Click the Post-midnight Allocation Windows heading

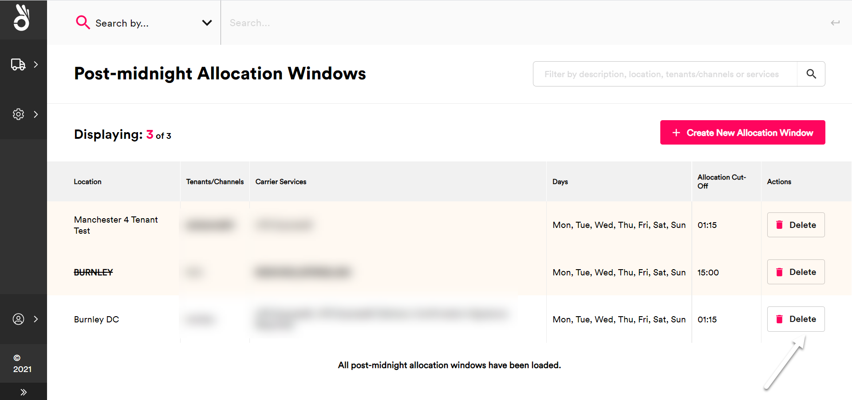tap(220, 74)
